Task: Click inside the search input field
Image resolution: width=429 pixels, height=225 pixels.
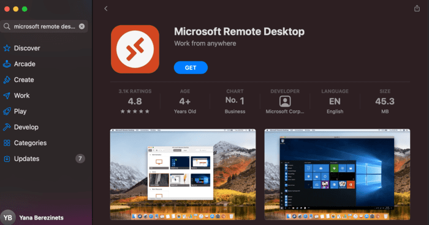Action: [45, 26]
